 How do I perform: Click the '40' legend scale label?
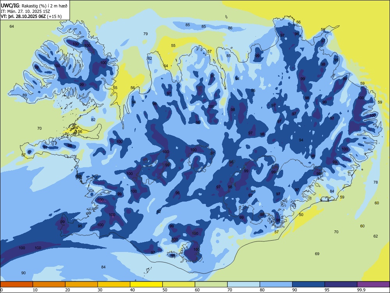click(132, 290)
